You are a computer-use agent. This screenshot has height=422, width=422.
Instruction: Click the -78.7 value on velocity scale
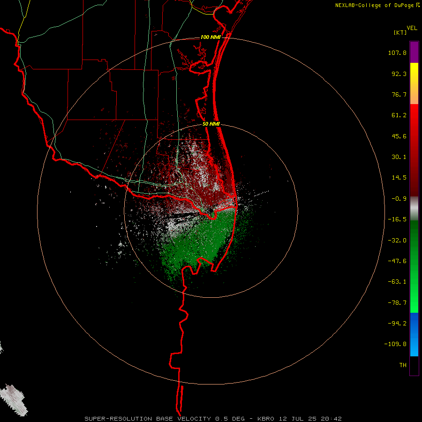click(397, 303)
